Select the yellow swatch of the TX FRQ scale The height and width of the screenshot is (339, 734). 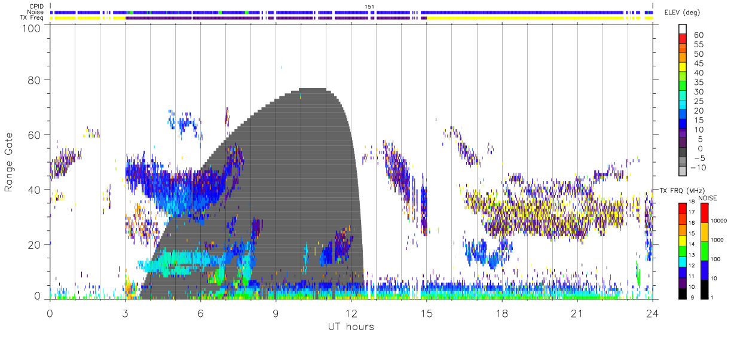[x=682, y=240]
